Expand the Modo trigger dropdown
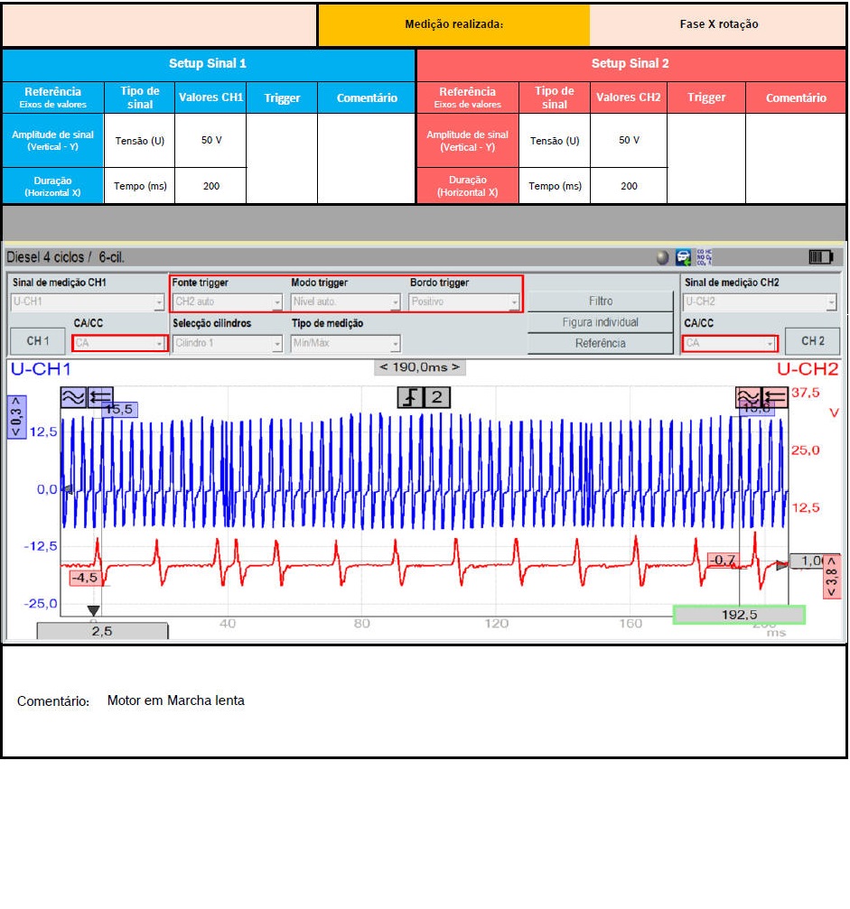 [345, 302]
